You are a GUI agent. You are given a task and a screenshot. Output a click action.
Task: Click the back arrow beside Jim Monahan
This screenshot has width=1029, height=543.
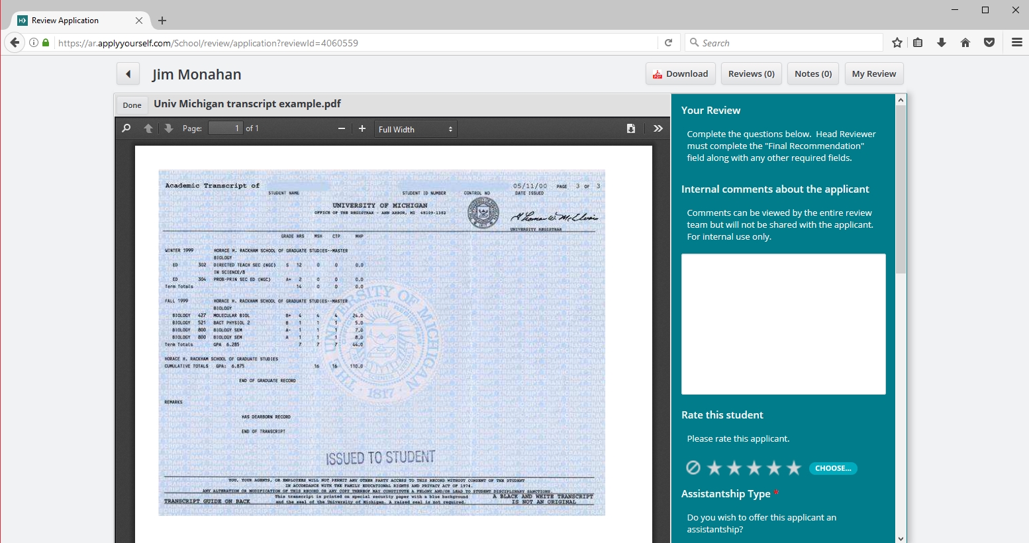(x=128, y=74)
